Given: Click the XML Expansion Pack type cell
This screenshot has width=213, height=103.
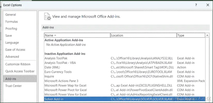Looking at the screenshot, I should coord(191,81).
